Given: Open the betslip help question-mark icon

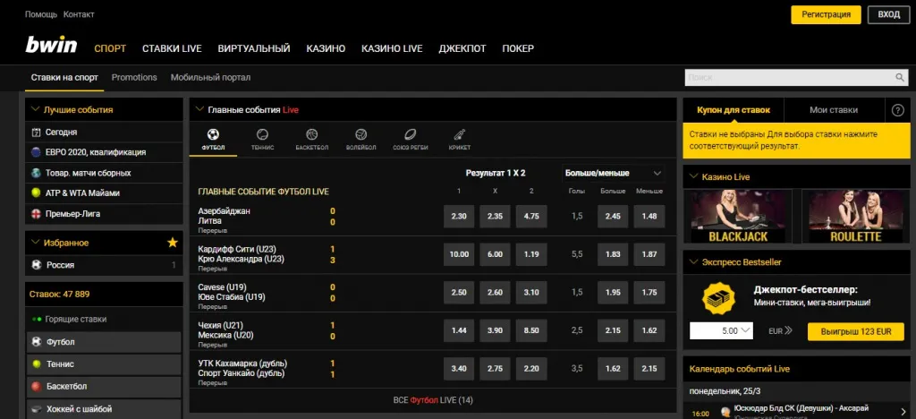Looking at the screenshot, I should tap(898, 110).
